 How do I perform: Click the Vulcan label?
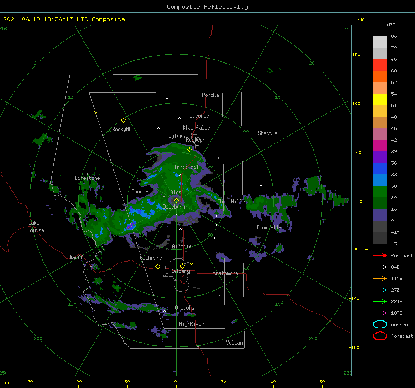pos(235,342)
